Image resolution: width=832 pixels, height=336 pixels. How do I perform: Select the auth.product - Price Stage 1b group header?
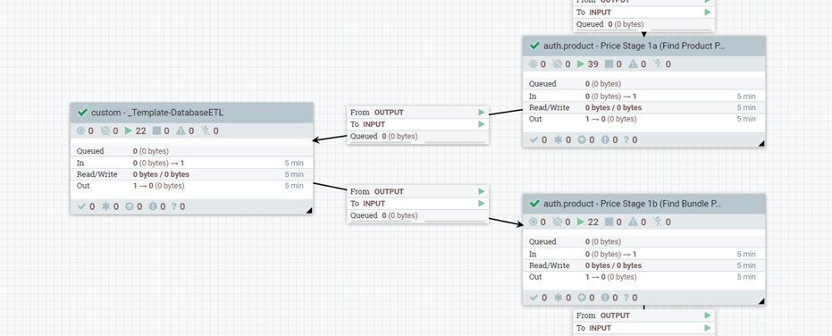[643, 204]
